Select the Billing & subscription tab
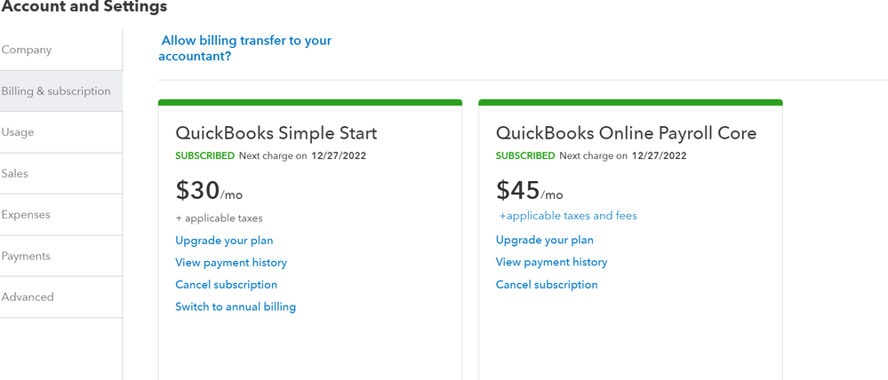Image resolution: width=888 pixels, height=380 pixels. coord(56,91)
